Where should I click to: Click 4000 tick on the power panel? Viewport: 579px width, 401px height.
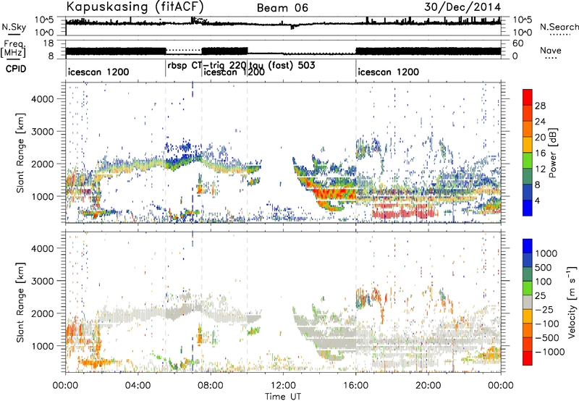tap(42, 99)
